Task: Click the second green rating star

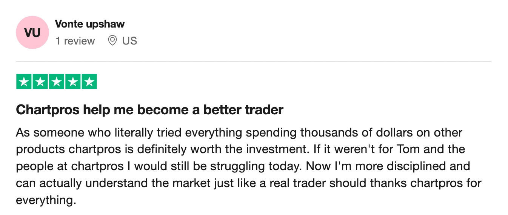Action: (x=40, y=82)
